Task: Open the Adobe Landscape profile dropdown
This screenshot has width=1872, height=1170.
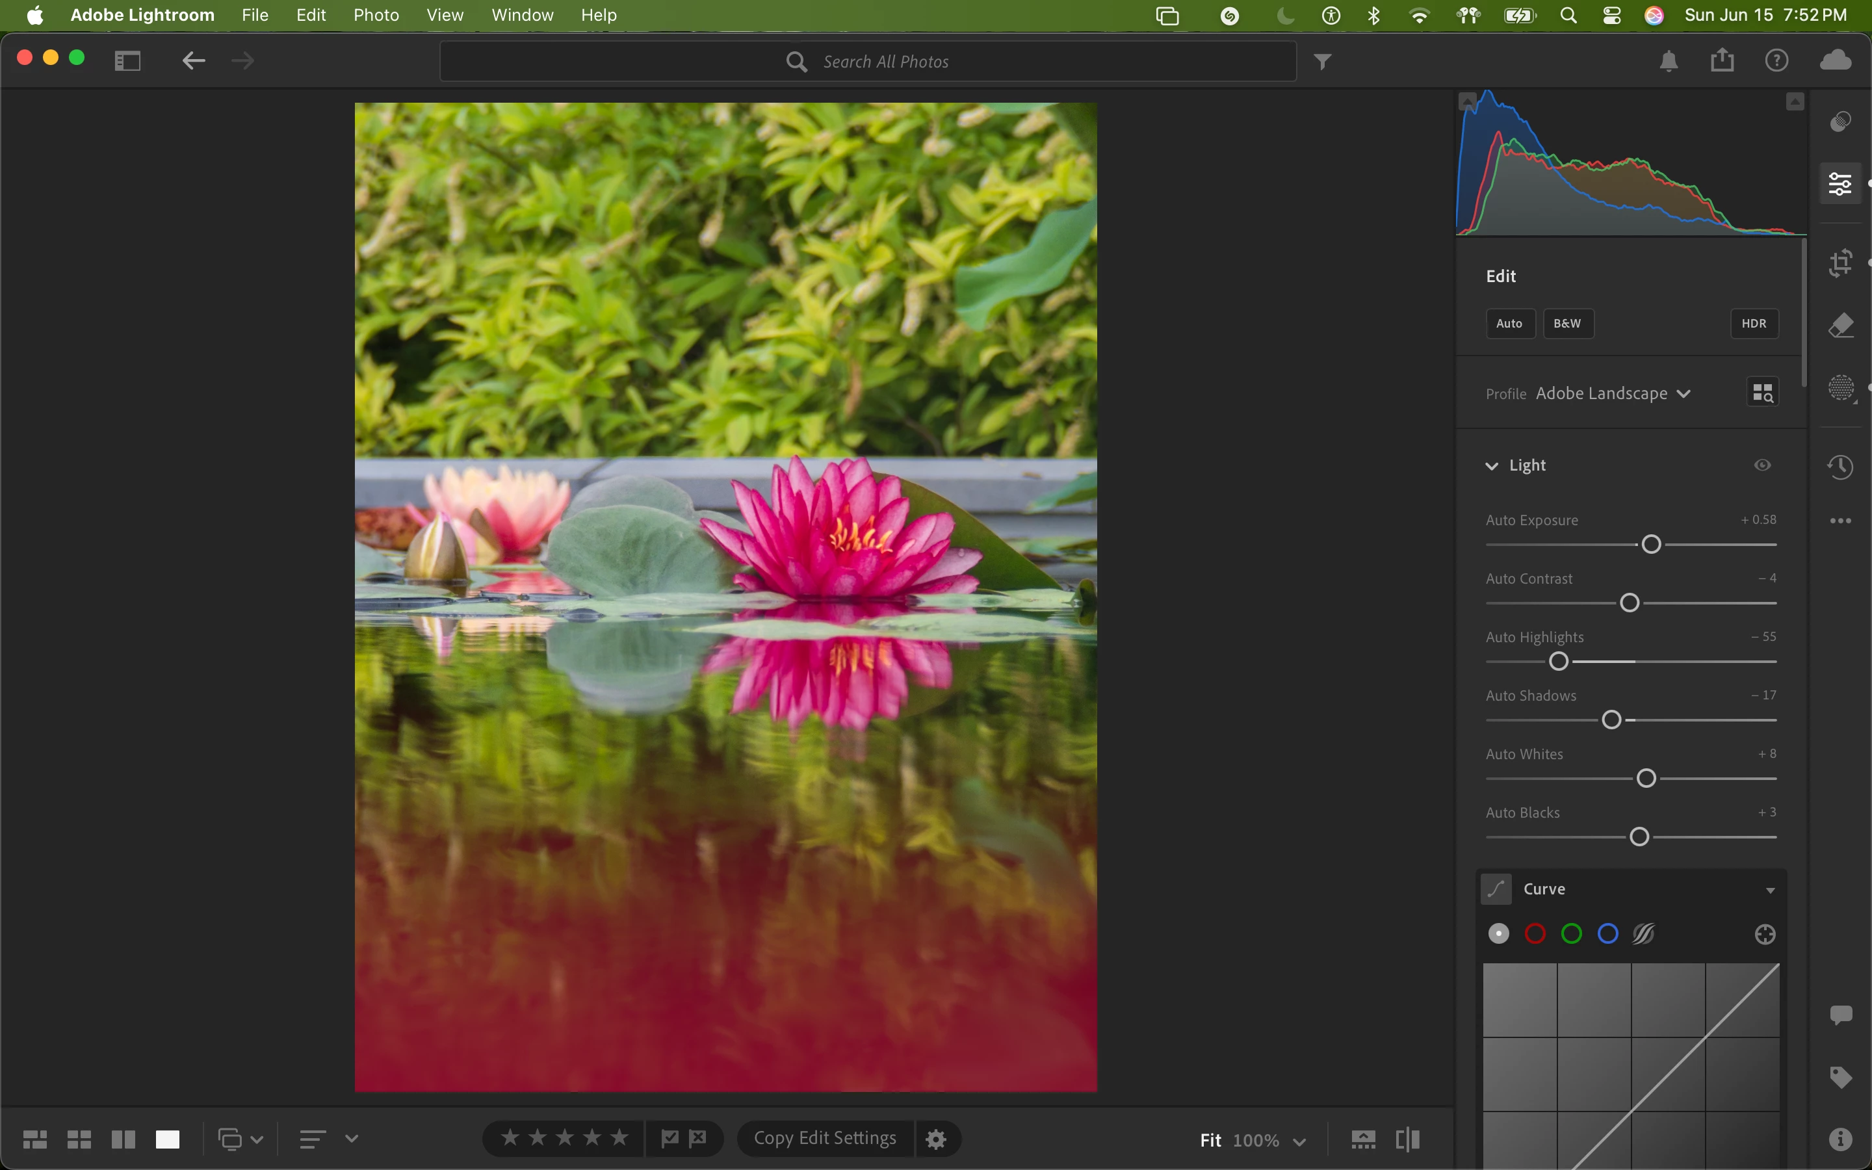Action: pyautogui.click(x=1612, y=394)
